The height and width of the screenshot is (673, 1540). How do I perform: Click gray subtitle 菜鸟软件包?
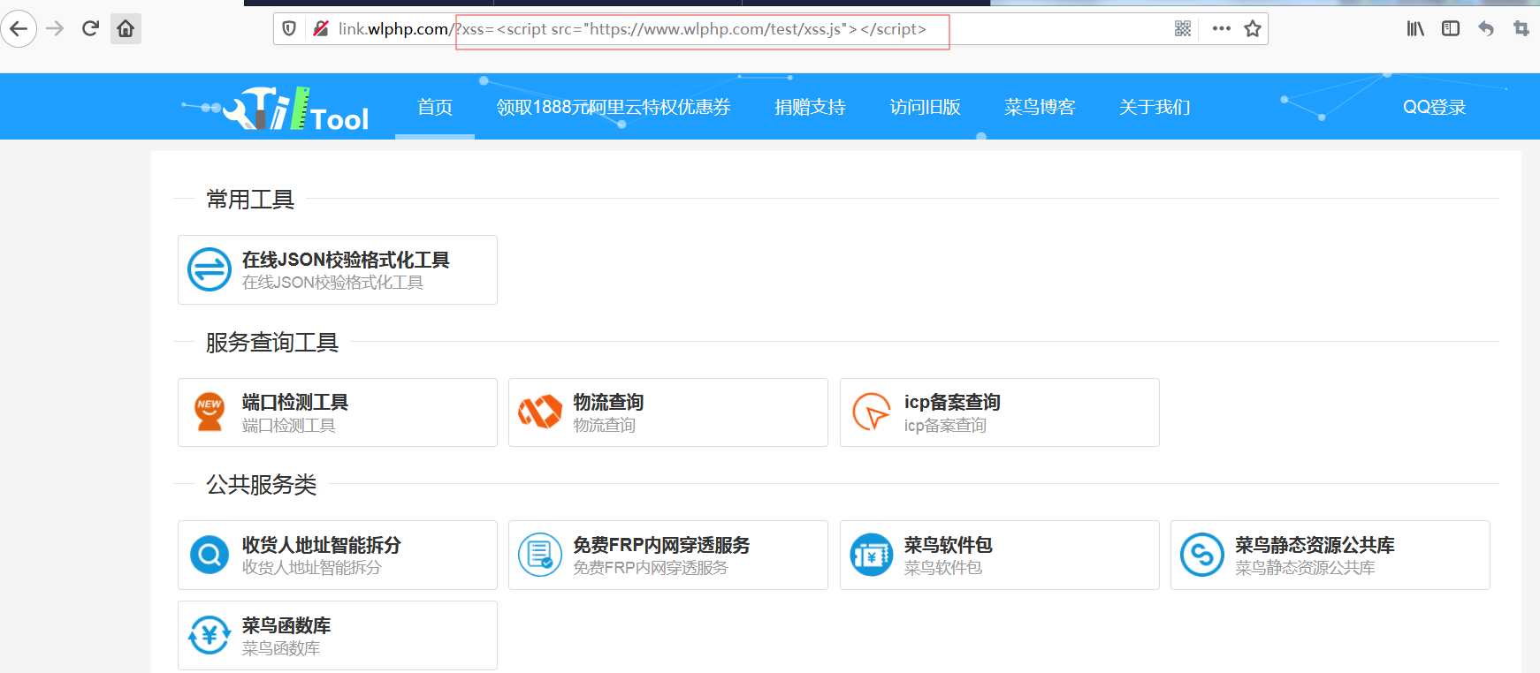[943, 568]
